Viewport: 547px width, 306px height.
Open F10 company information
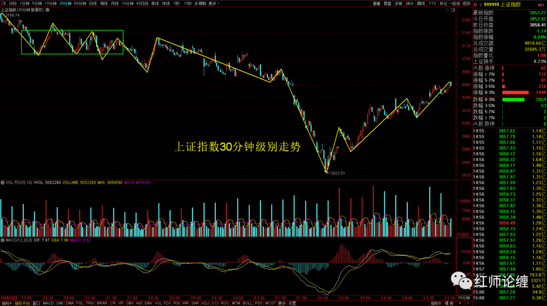click(x=432, y=4)
